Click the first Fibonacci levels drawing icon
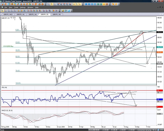The width and height of the screenshot is (164, 131). point(28,10)
